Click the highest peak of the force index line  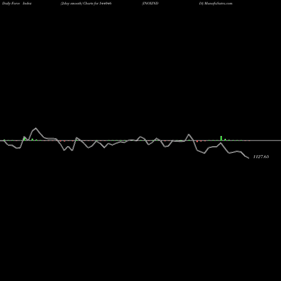click(36, 128)
